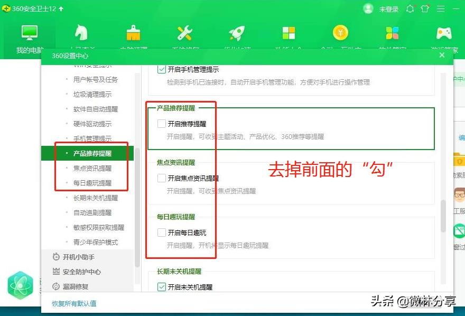Select 焦点资讯提醒 in sidebar
Viewport: 465px width, 316px height.
(x=92, y=168)
